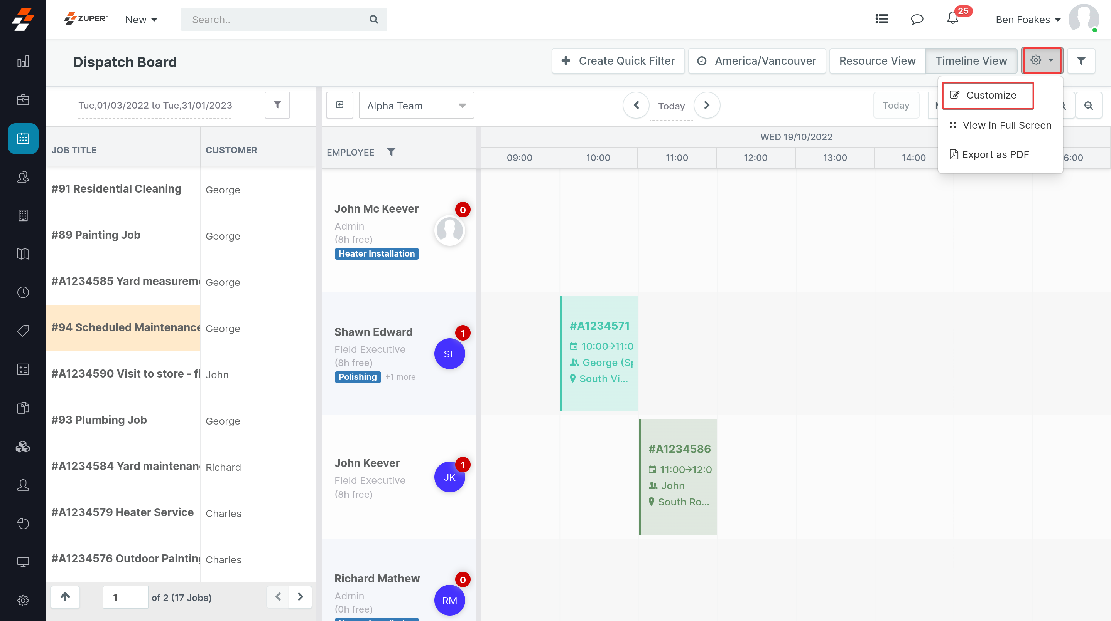The image size is (1111, 621).
Task: Click the list view icon in header
Action: pyautogui.click(x=881, y=19)
